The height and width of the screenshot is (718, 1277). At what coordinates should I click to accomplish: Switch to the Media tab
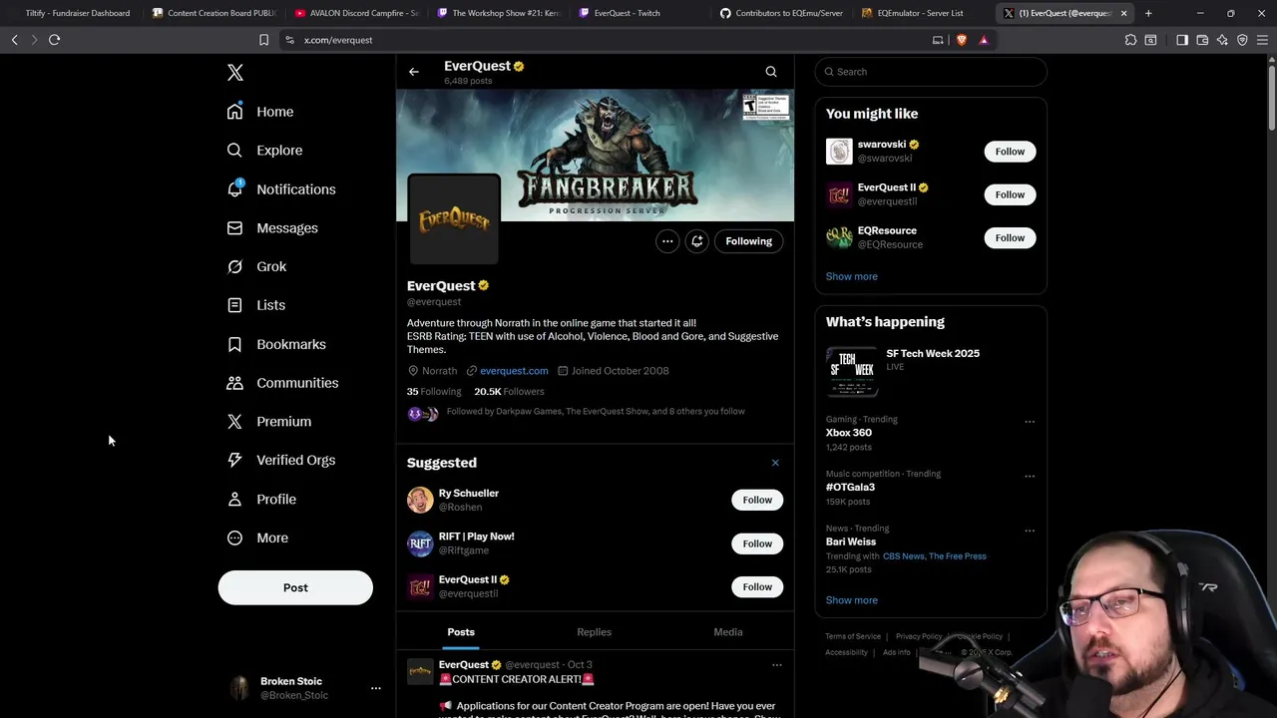coord(728,632)
